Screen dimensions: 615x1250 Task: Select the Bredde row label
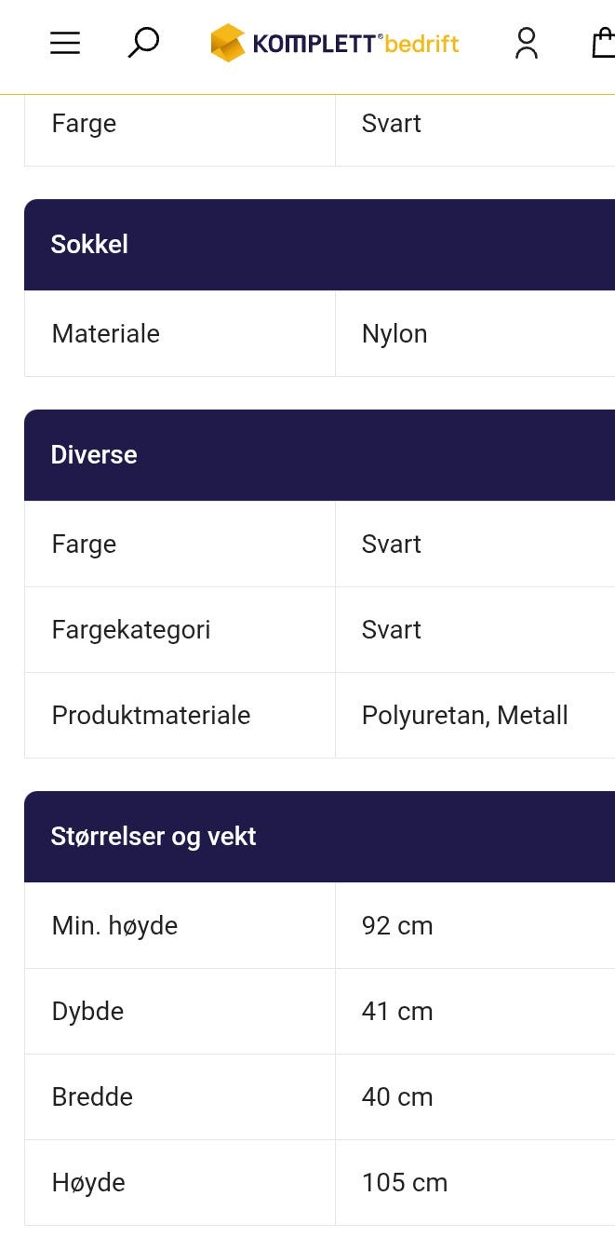(x=92, y=1097)
